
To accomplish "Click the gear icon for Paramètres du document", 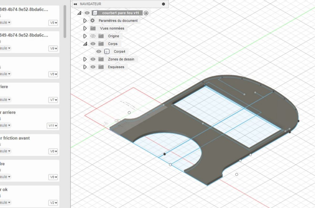I will [92, 20].
